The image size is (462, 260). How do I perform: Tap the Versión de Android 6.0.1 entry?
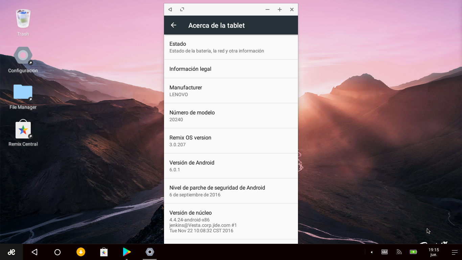(231, 166)
